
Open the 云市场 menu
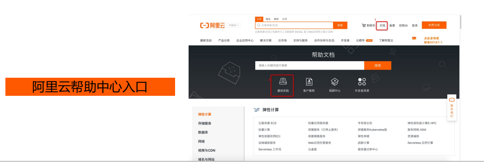click(x=282, y=40)
